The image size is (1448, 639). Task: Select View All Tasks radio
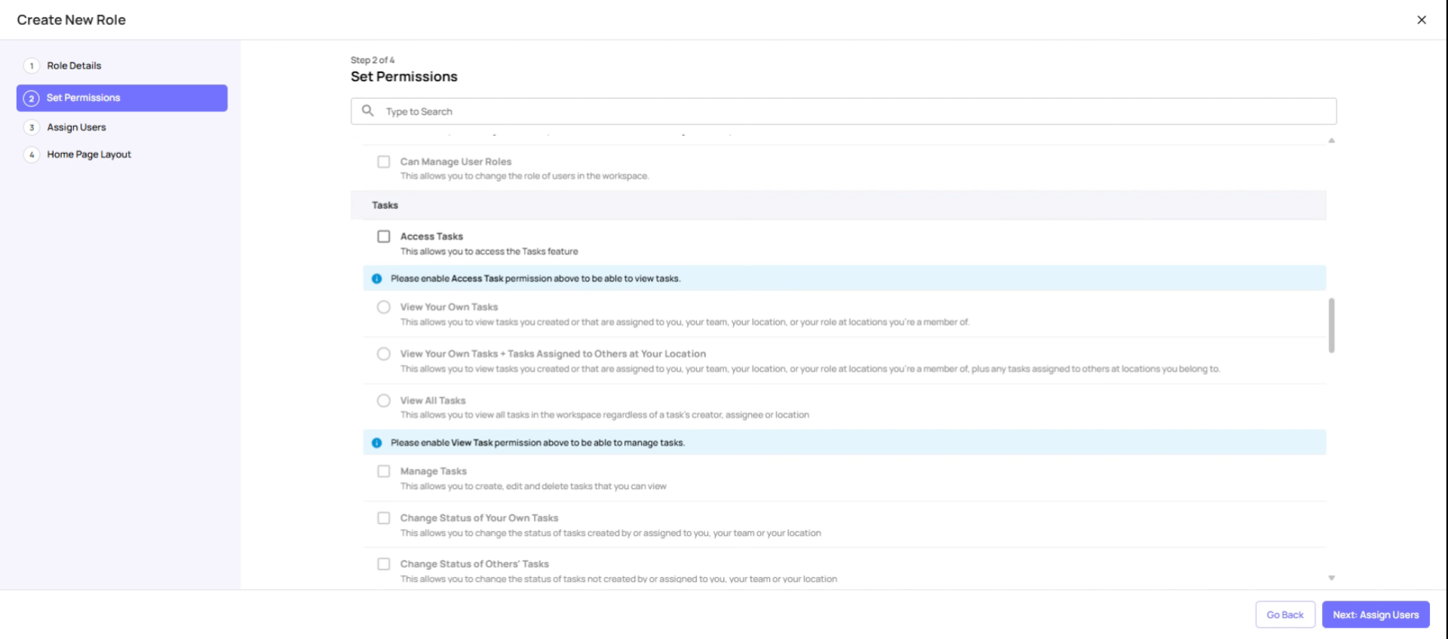pyautogui.click(x=384, y=401)
